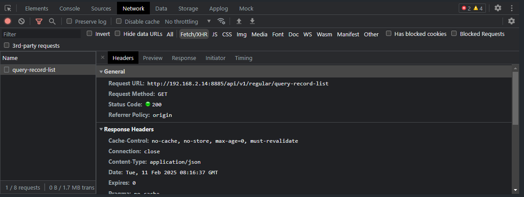Click the Filter text input
The image size is (524, 197).
pos(41,34)
